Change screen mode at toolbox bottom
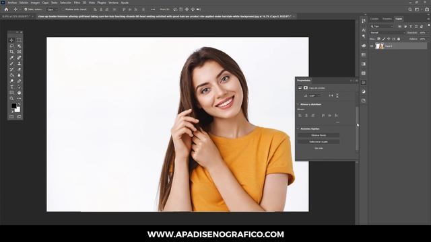The image size is (431, 242). (19, 116)
